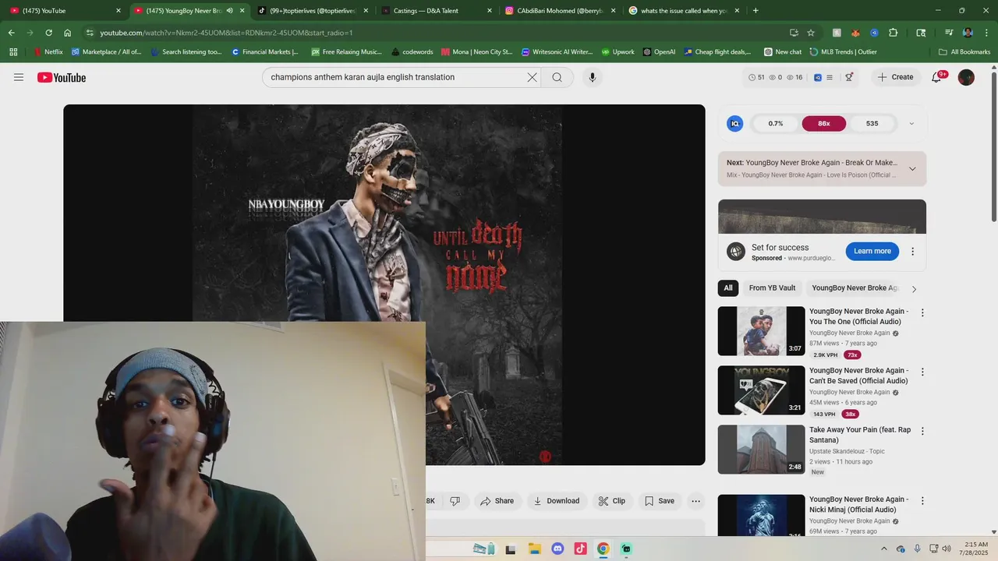
Task: Open a new Chrome tab
Action: [756, 11]
